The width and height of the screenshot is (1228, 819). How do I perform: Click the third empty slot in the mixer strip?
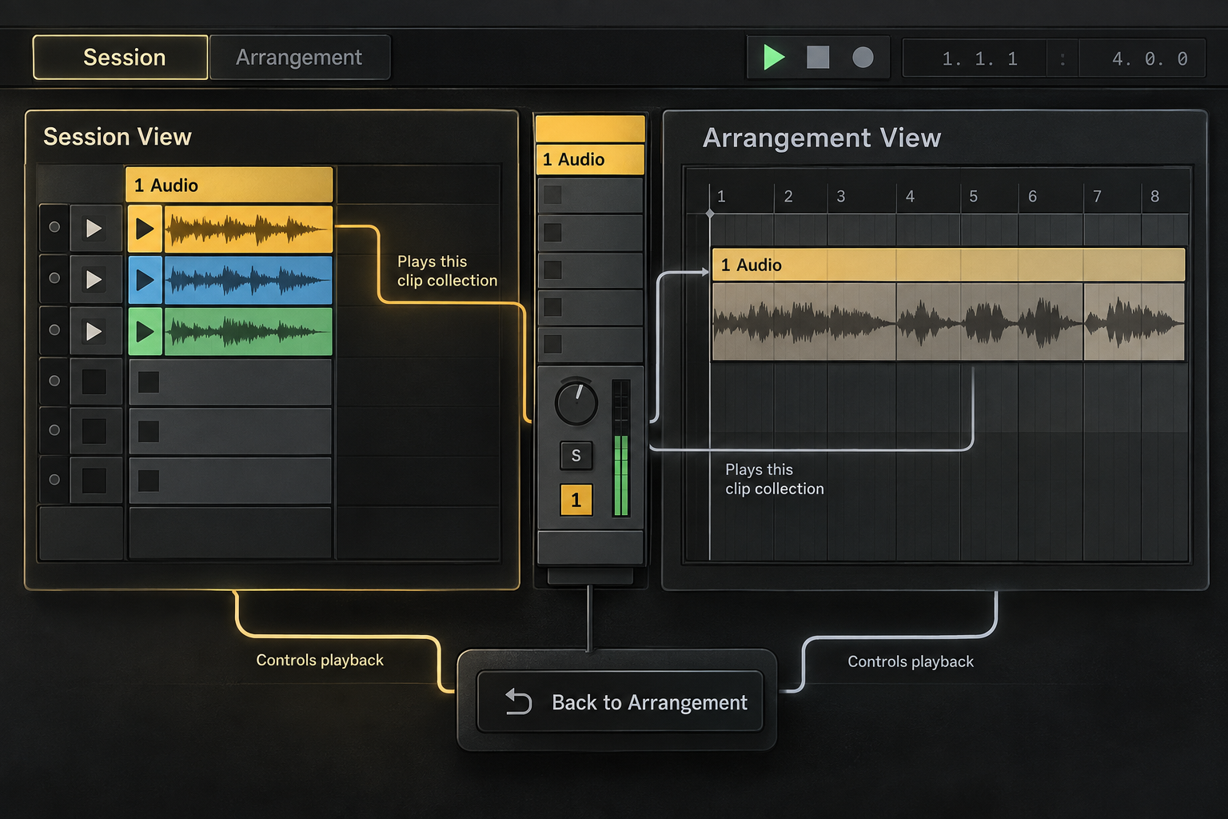pos(590,270)
